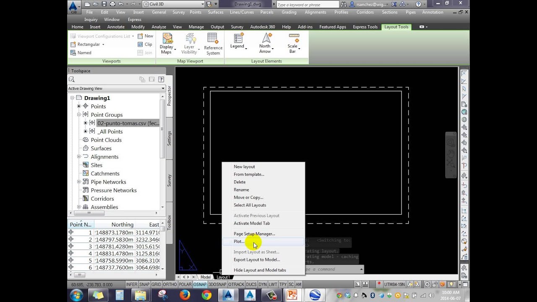
Task: Toggle POLAR tracking in status bar
Action: (x=185, y=284)
